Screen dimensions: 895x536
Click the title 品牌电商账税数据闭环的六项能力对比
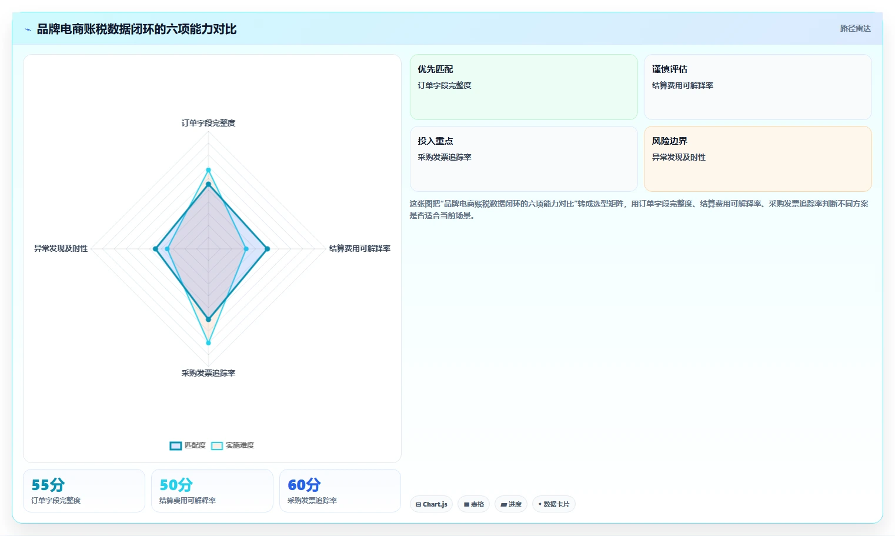coord(136,29)
